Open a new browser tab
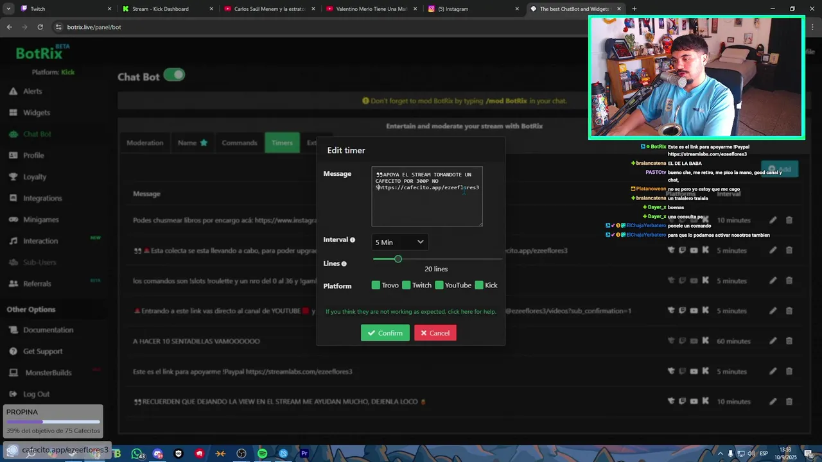The height and width of the screenshot is (462, 822). (634, 9)
